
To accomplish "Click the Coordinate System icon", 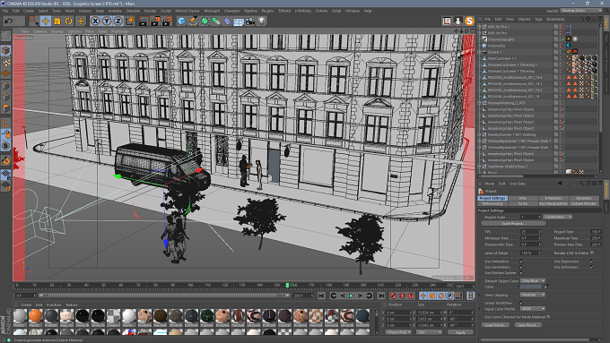I will click(x=129, y=21).
